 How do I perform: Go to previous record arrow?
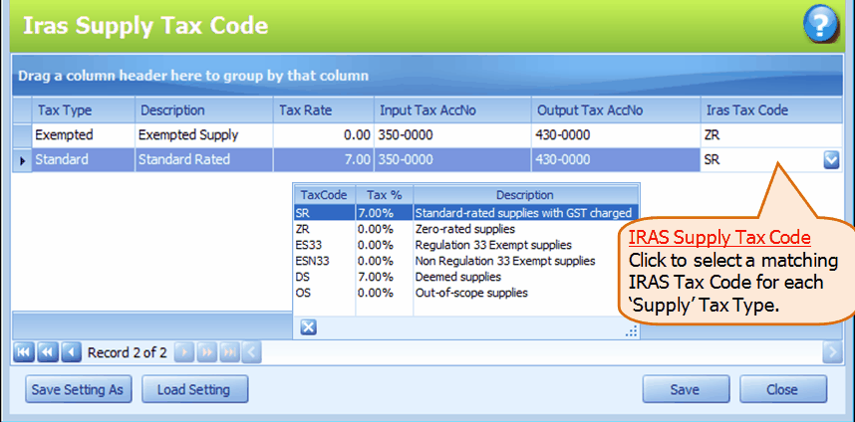point(71,353)
